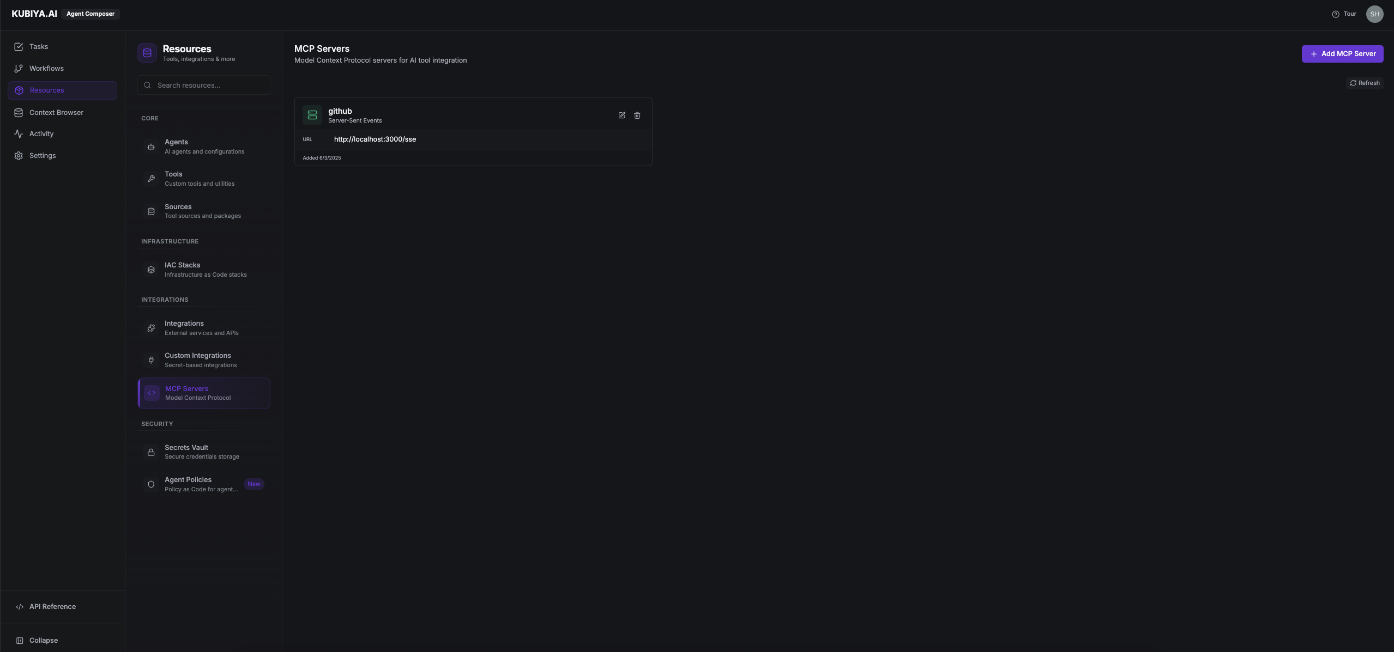Click the search magnifier icon

click(147, 86)
